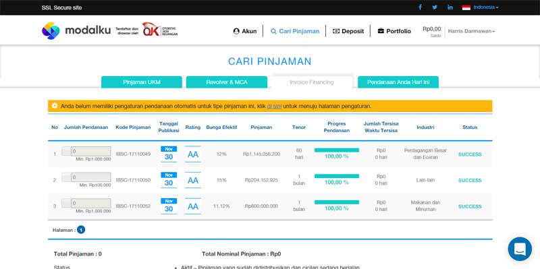This screenshot has height=269, width=540.
Task: Click SUCCESS status for Makanan dan Minuman row
Action: pos(470,206)
